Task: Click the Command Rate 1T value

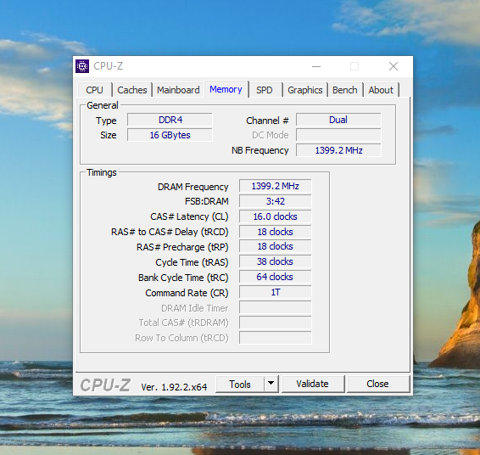Action: tap(276, 292)
